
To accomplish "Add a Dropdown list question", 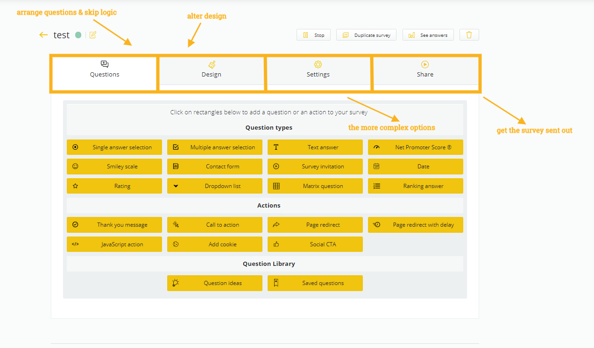I will 215,186.
